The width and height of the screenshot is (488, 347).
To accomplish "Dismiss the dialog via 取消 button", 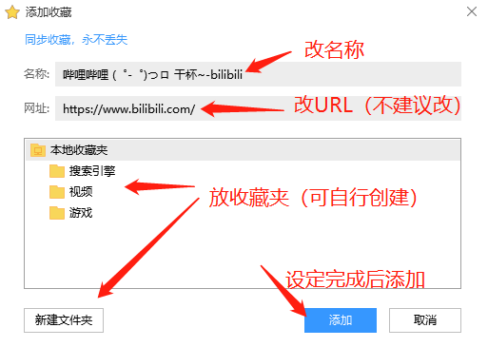I will 425,320.
